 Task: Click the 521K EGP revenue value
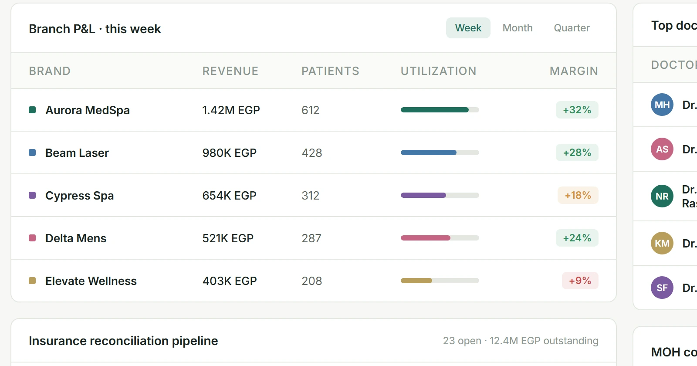click(228, 238)
